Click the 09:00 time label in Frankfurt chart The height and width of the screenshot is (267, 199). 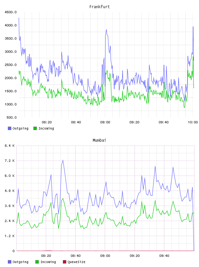coord(105,122)
